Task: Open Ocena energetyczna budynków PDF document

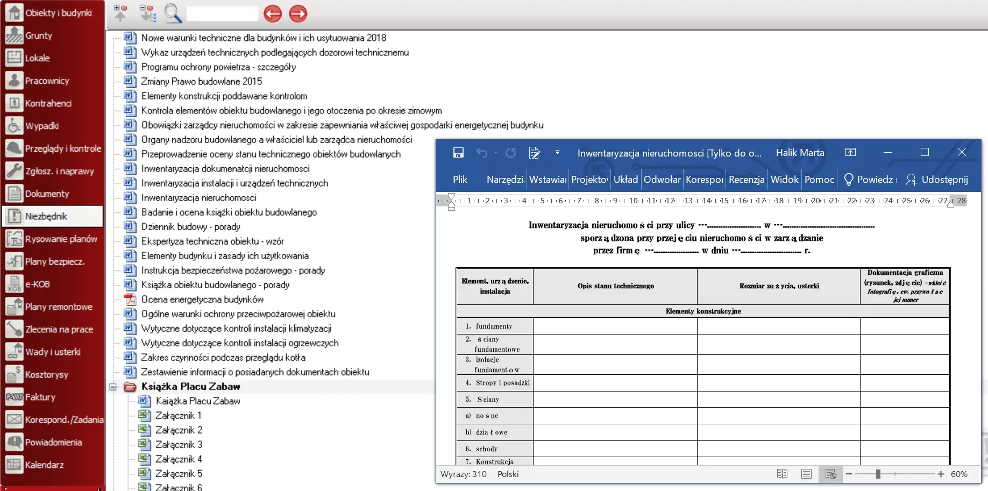Action: coord(202,300)
